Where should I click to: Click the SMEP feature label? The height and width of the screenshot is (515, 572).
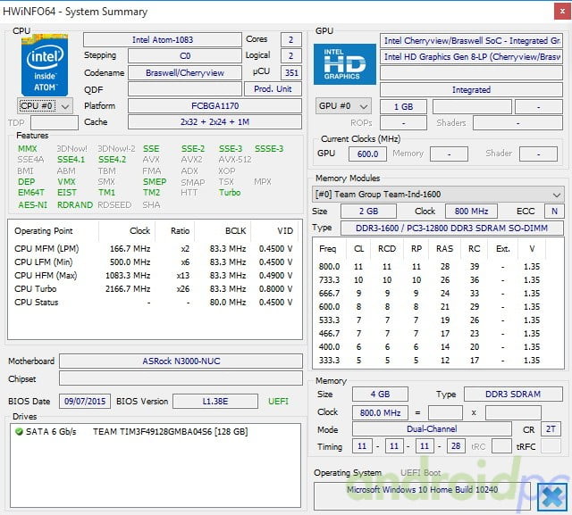[x=155, y=182]
